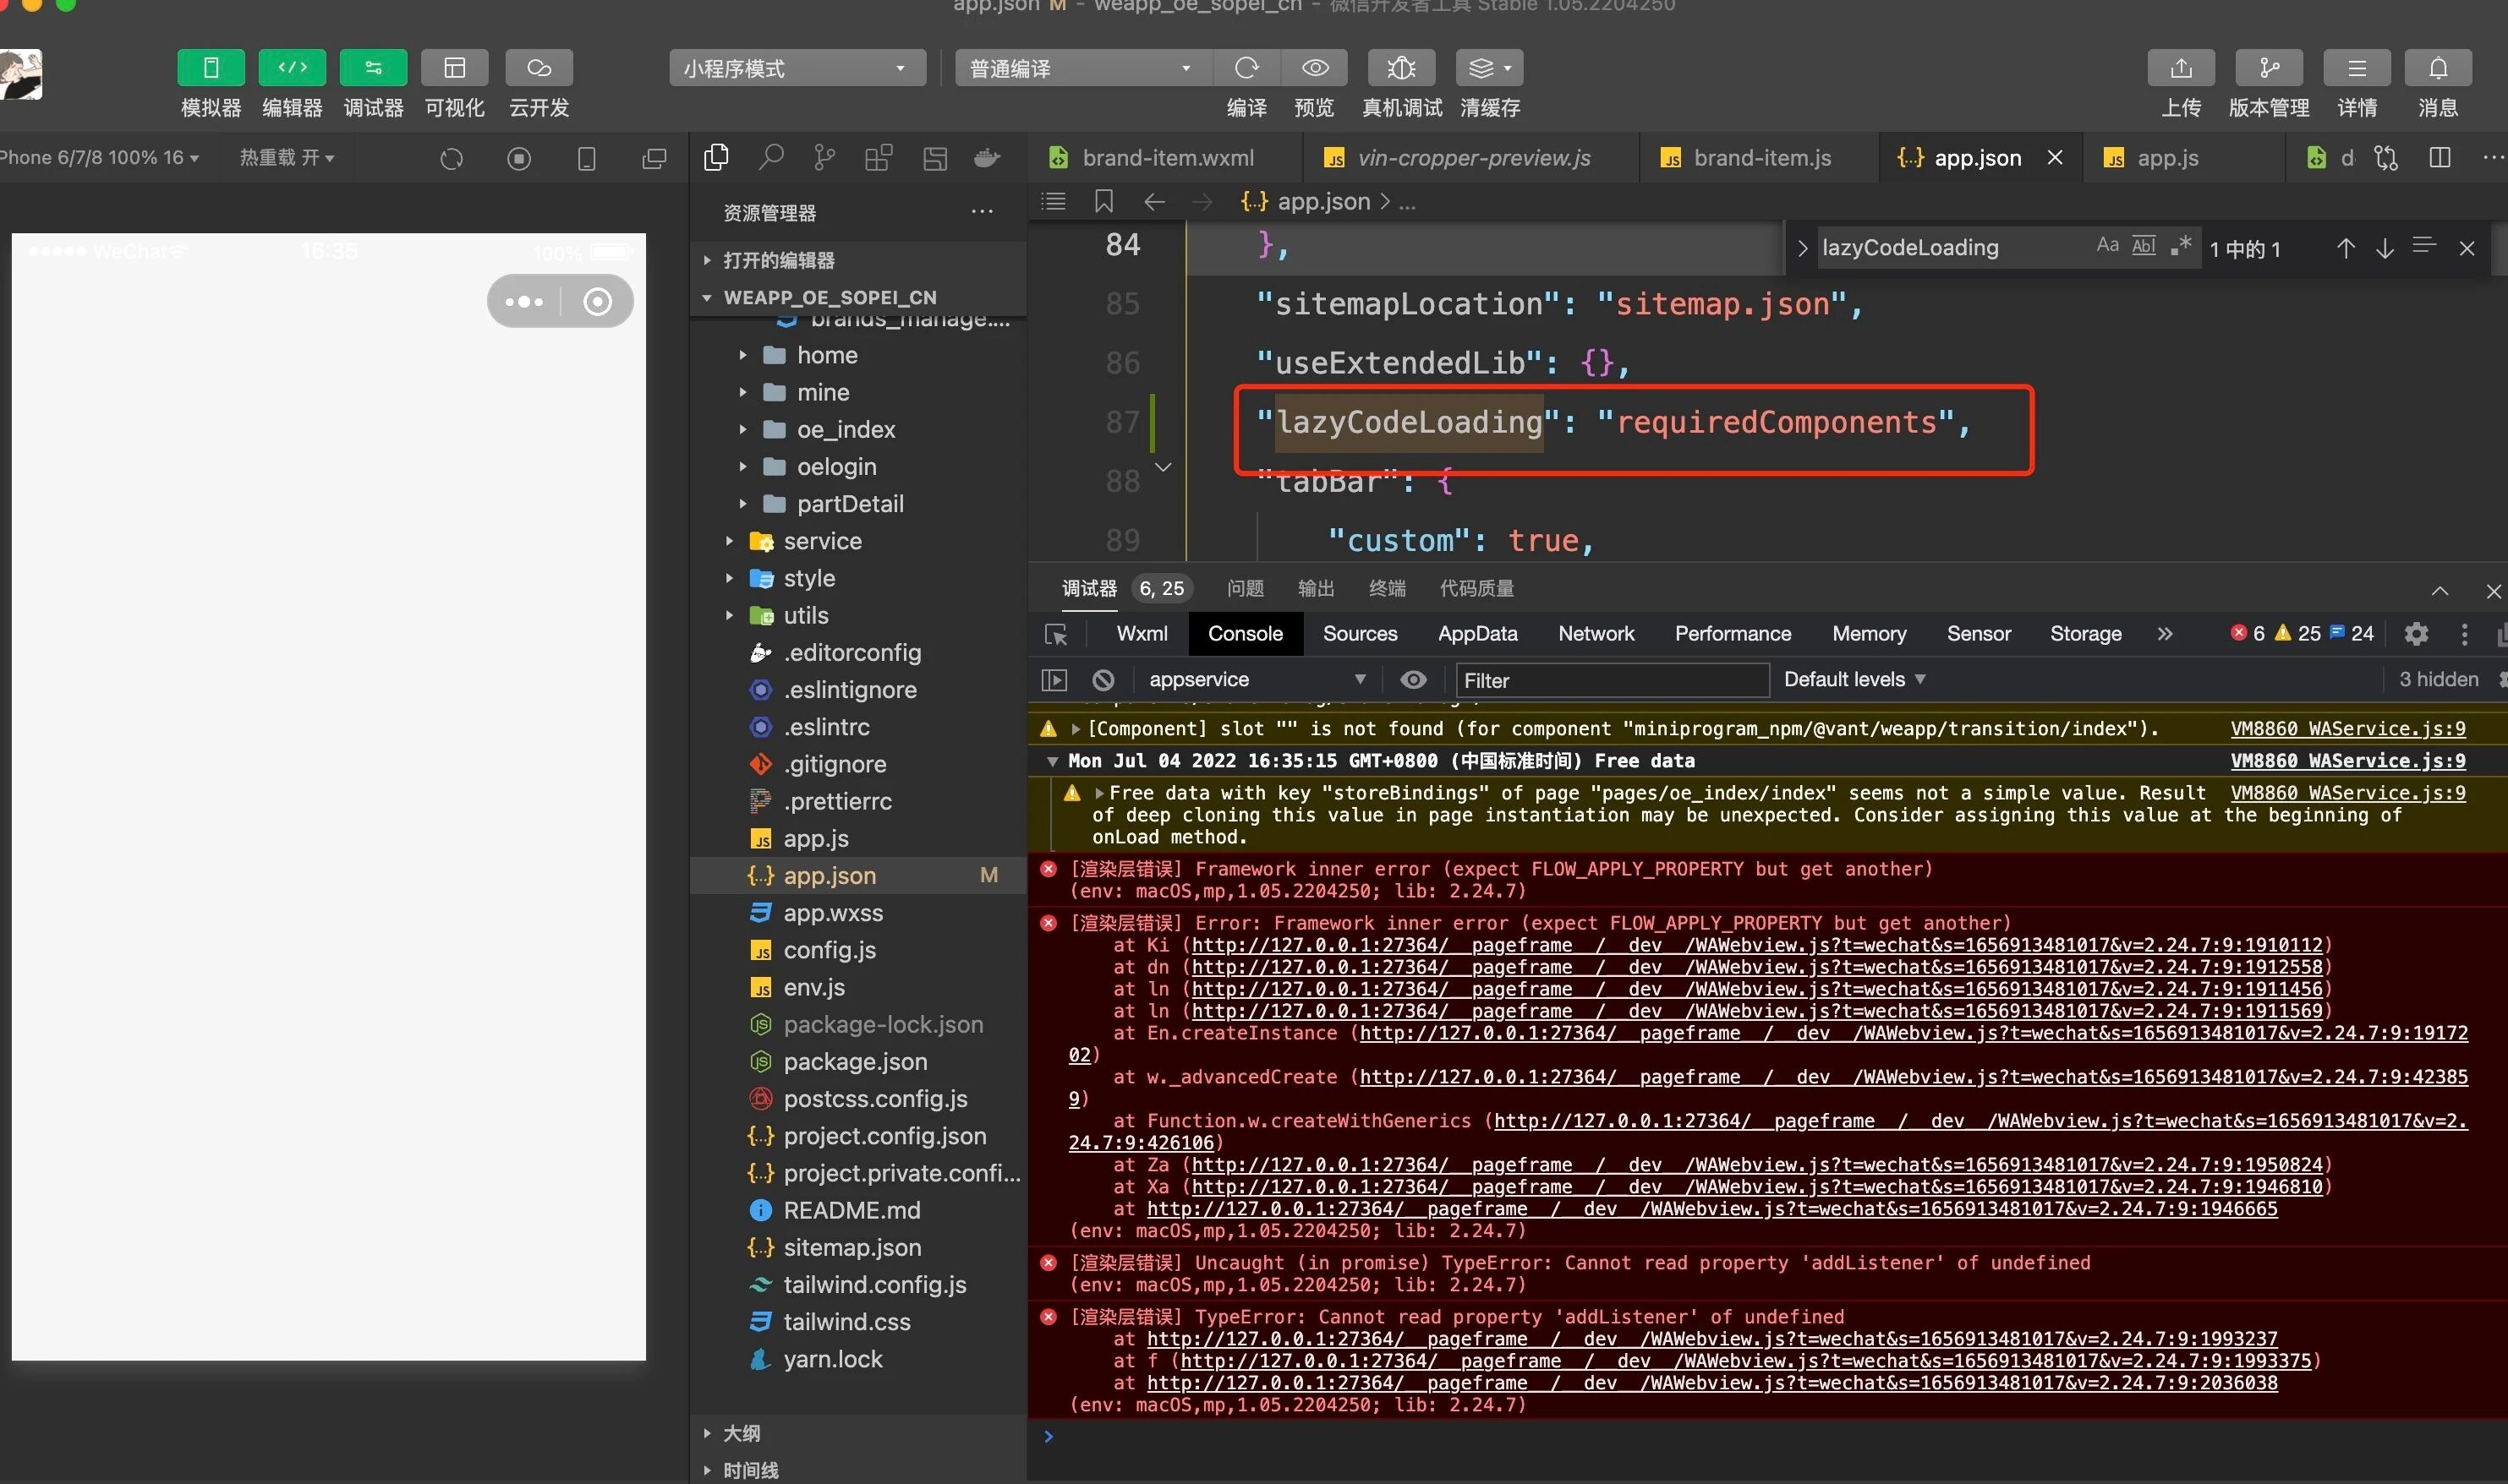Image resolution: width=2508 pixels, height=1484 pixels.
Task: Toggle match case Aa in find widget
Action: 2107,246
